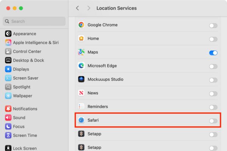The width and height of the screenshot is (227, 151).
Task: Open the Spotlight magnifier icon
Action: click(x=8, y=87)
